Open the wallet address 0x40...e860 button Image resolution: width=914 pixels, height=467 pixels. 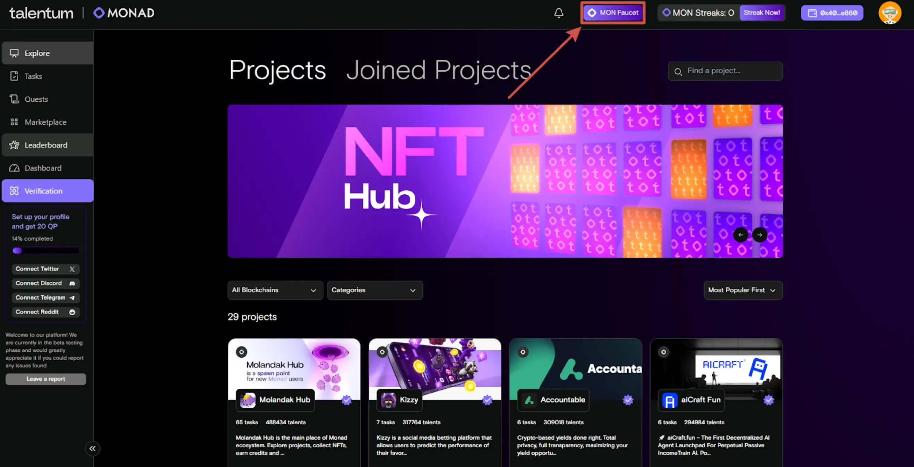pyautogui.click(x=832, y=13)
